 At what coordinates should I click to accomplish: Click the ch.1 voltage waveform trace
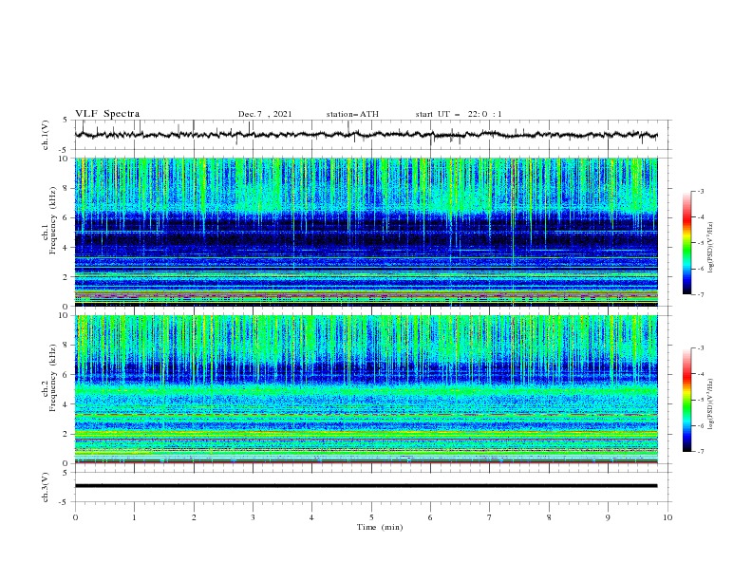(366, 134)
